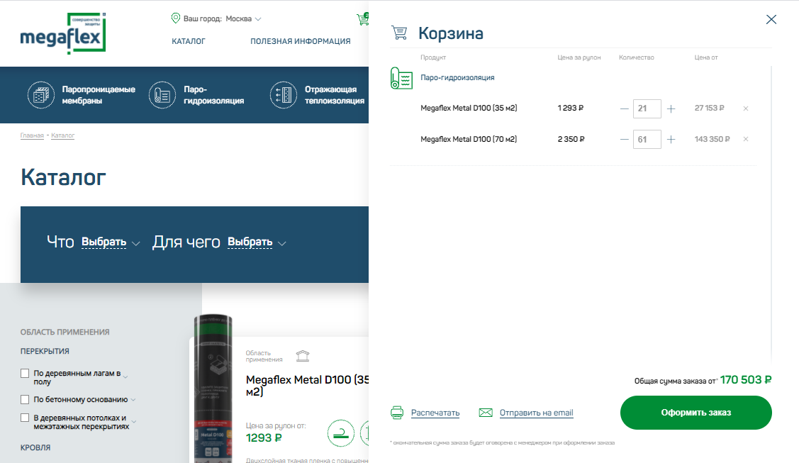799x463 pixels.
Task: Open Megaflex Metal D100 product title in catalog
Action: coord(307,386)
